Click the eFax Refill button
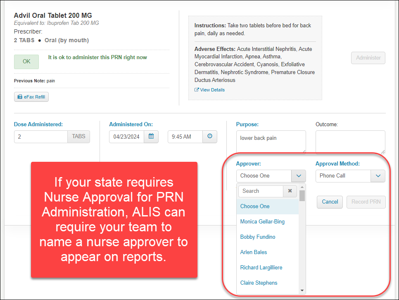 point(31,97)
